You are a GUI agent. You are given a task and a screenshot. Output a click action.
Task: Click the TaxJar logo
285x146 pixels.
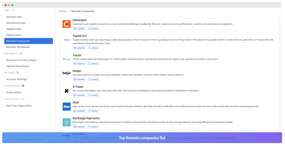click(x=67, y=59)
